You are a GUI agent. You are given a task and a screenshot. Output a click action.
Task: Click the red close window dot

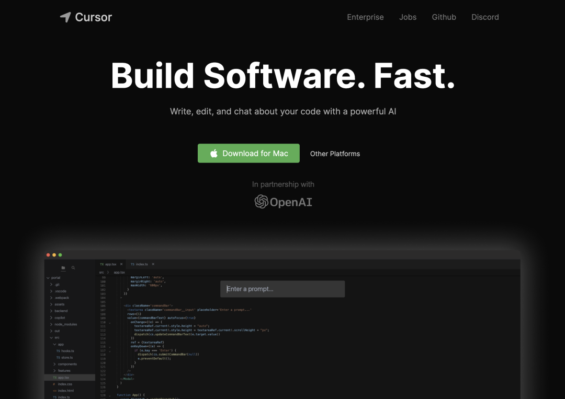(x=48, y=255)
